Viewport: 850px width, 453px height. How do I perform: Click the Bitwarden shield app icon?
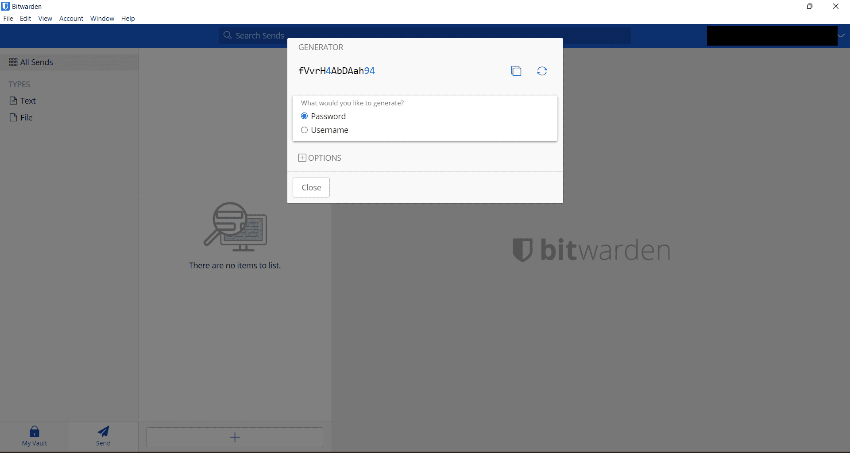pos(5,6)
